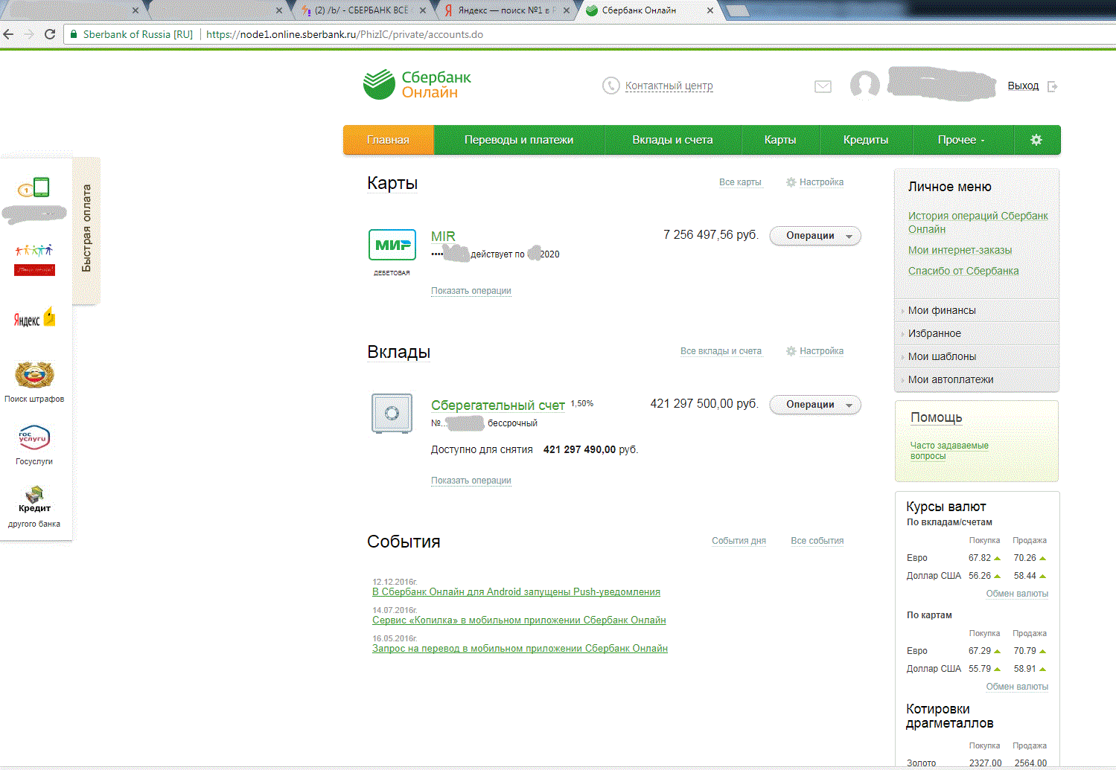Expand the Прочее menu dropdown
Viewport: 1116px width, 770px height.
pos(961,140)
